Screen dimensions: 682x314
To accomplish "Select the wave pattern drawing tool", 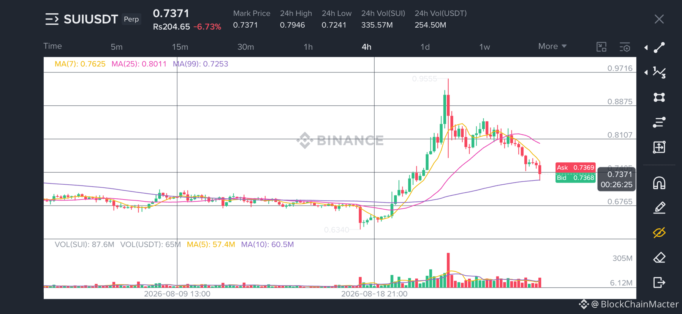I will point(659,72).
